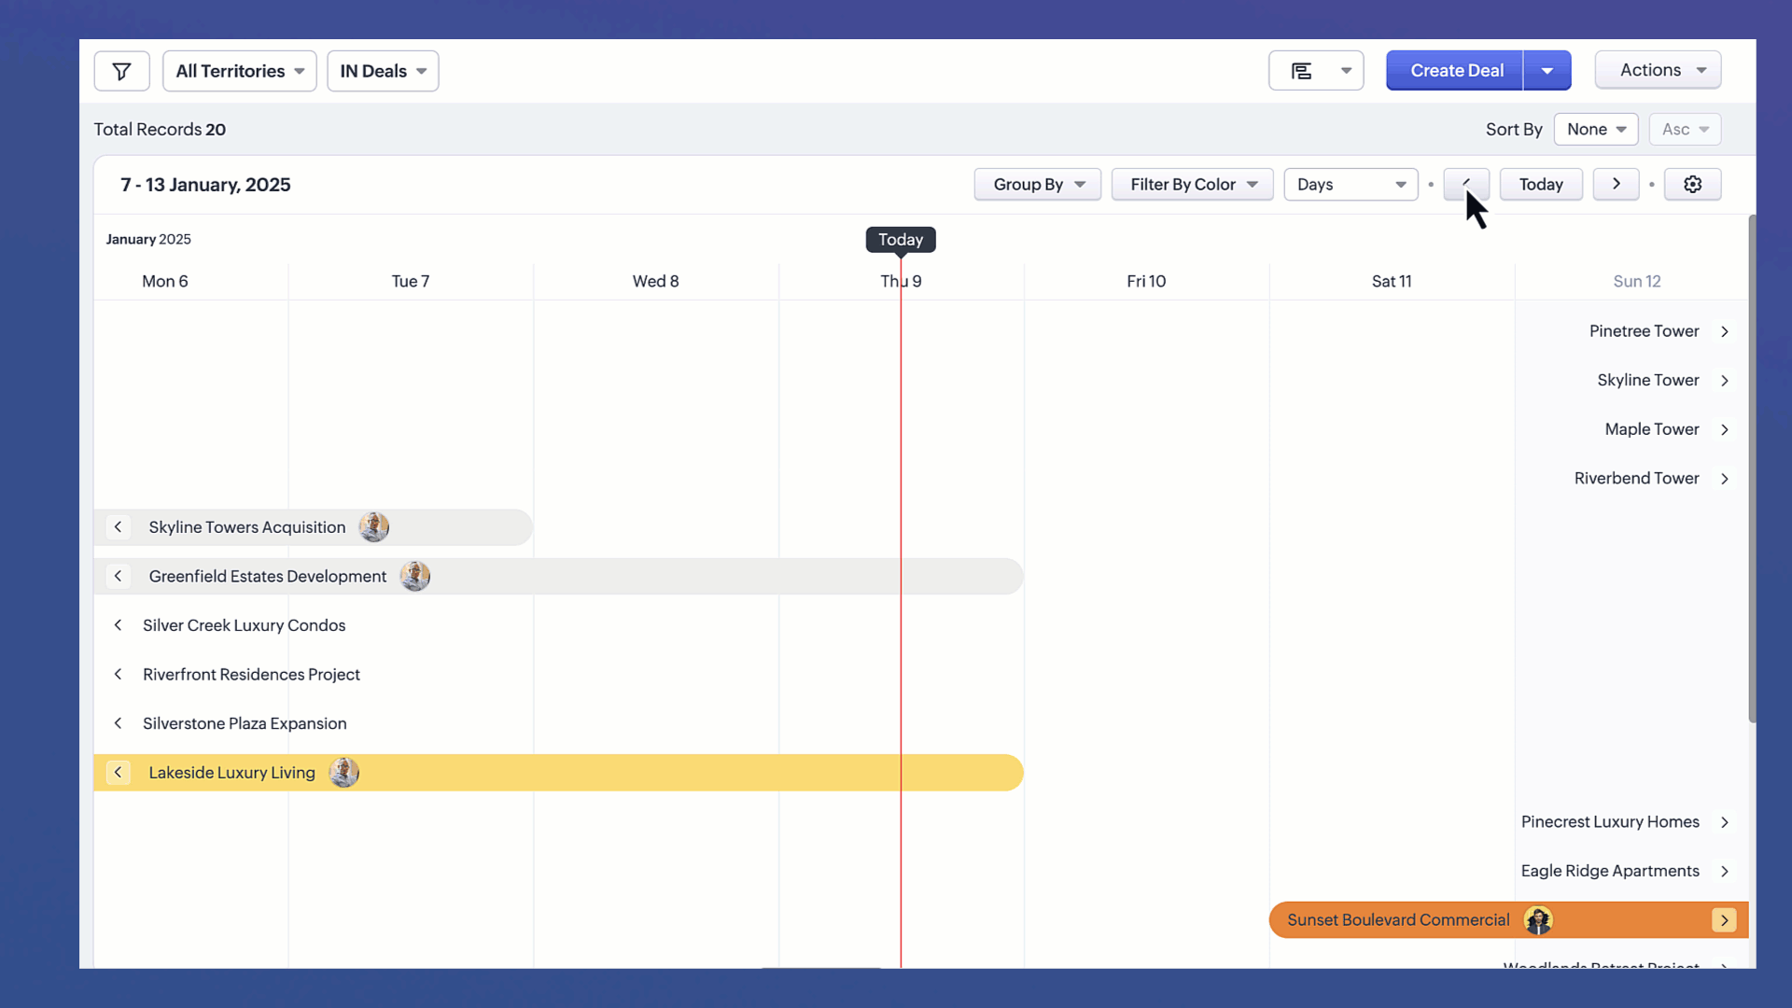Open the Actions menu

pos(1658,70)
